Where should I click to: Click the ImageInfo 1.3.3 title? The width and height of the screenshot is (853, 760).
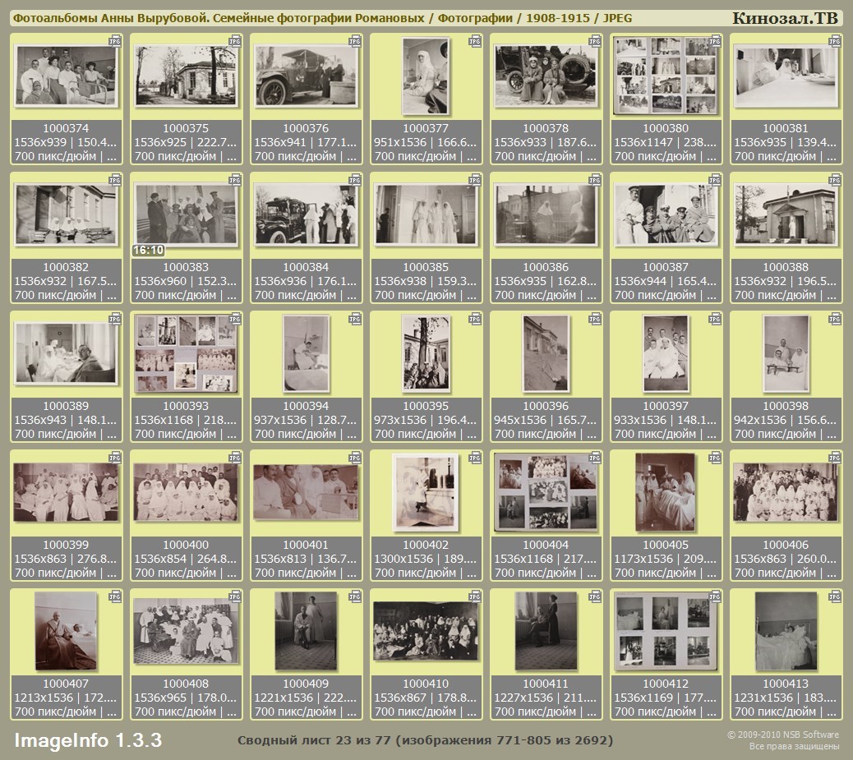tap(88, 740)
